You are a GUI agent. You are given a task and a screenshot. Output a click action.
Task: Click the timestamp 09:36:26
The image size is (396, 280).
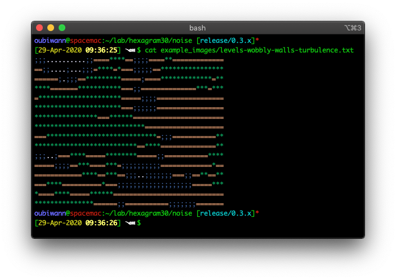click(x=101, y=223)
